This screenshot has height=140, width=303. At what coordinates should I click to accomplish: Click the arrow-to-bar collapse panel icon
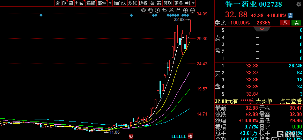(187, 3)
